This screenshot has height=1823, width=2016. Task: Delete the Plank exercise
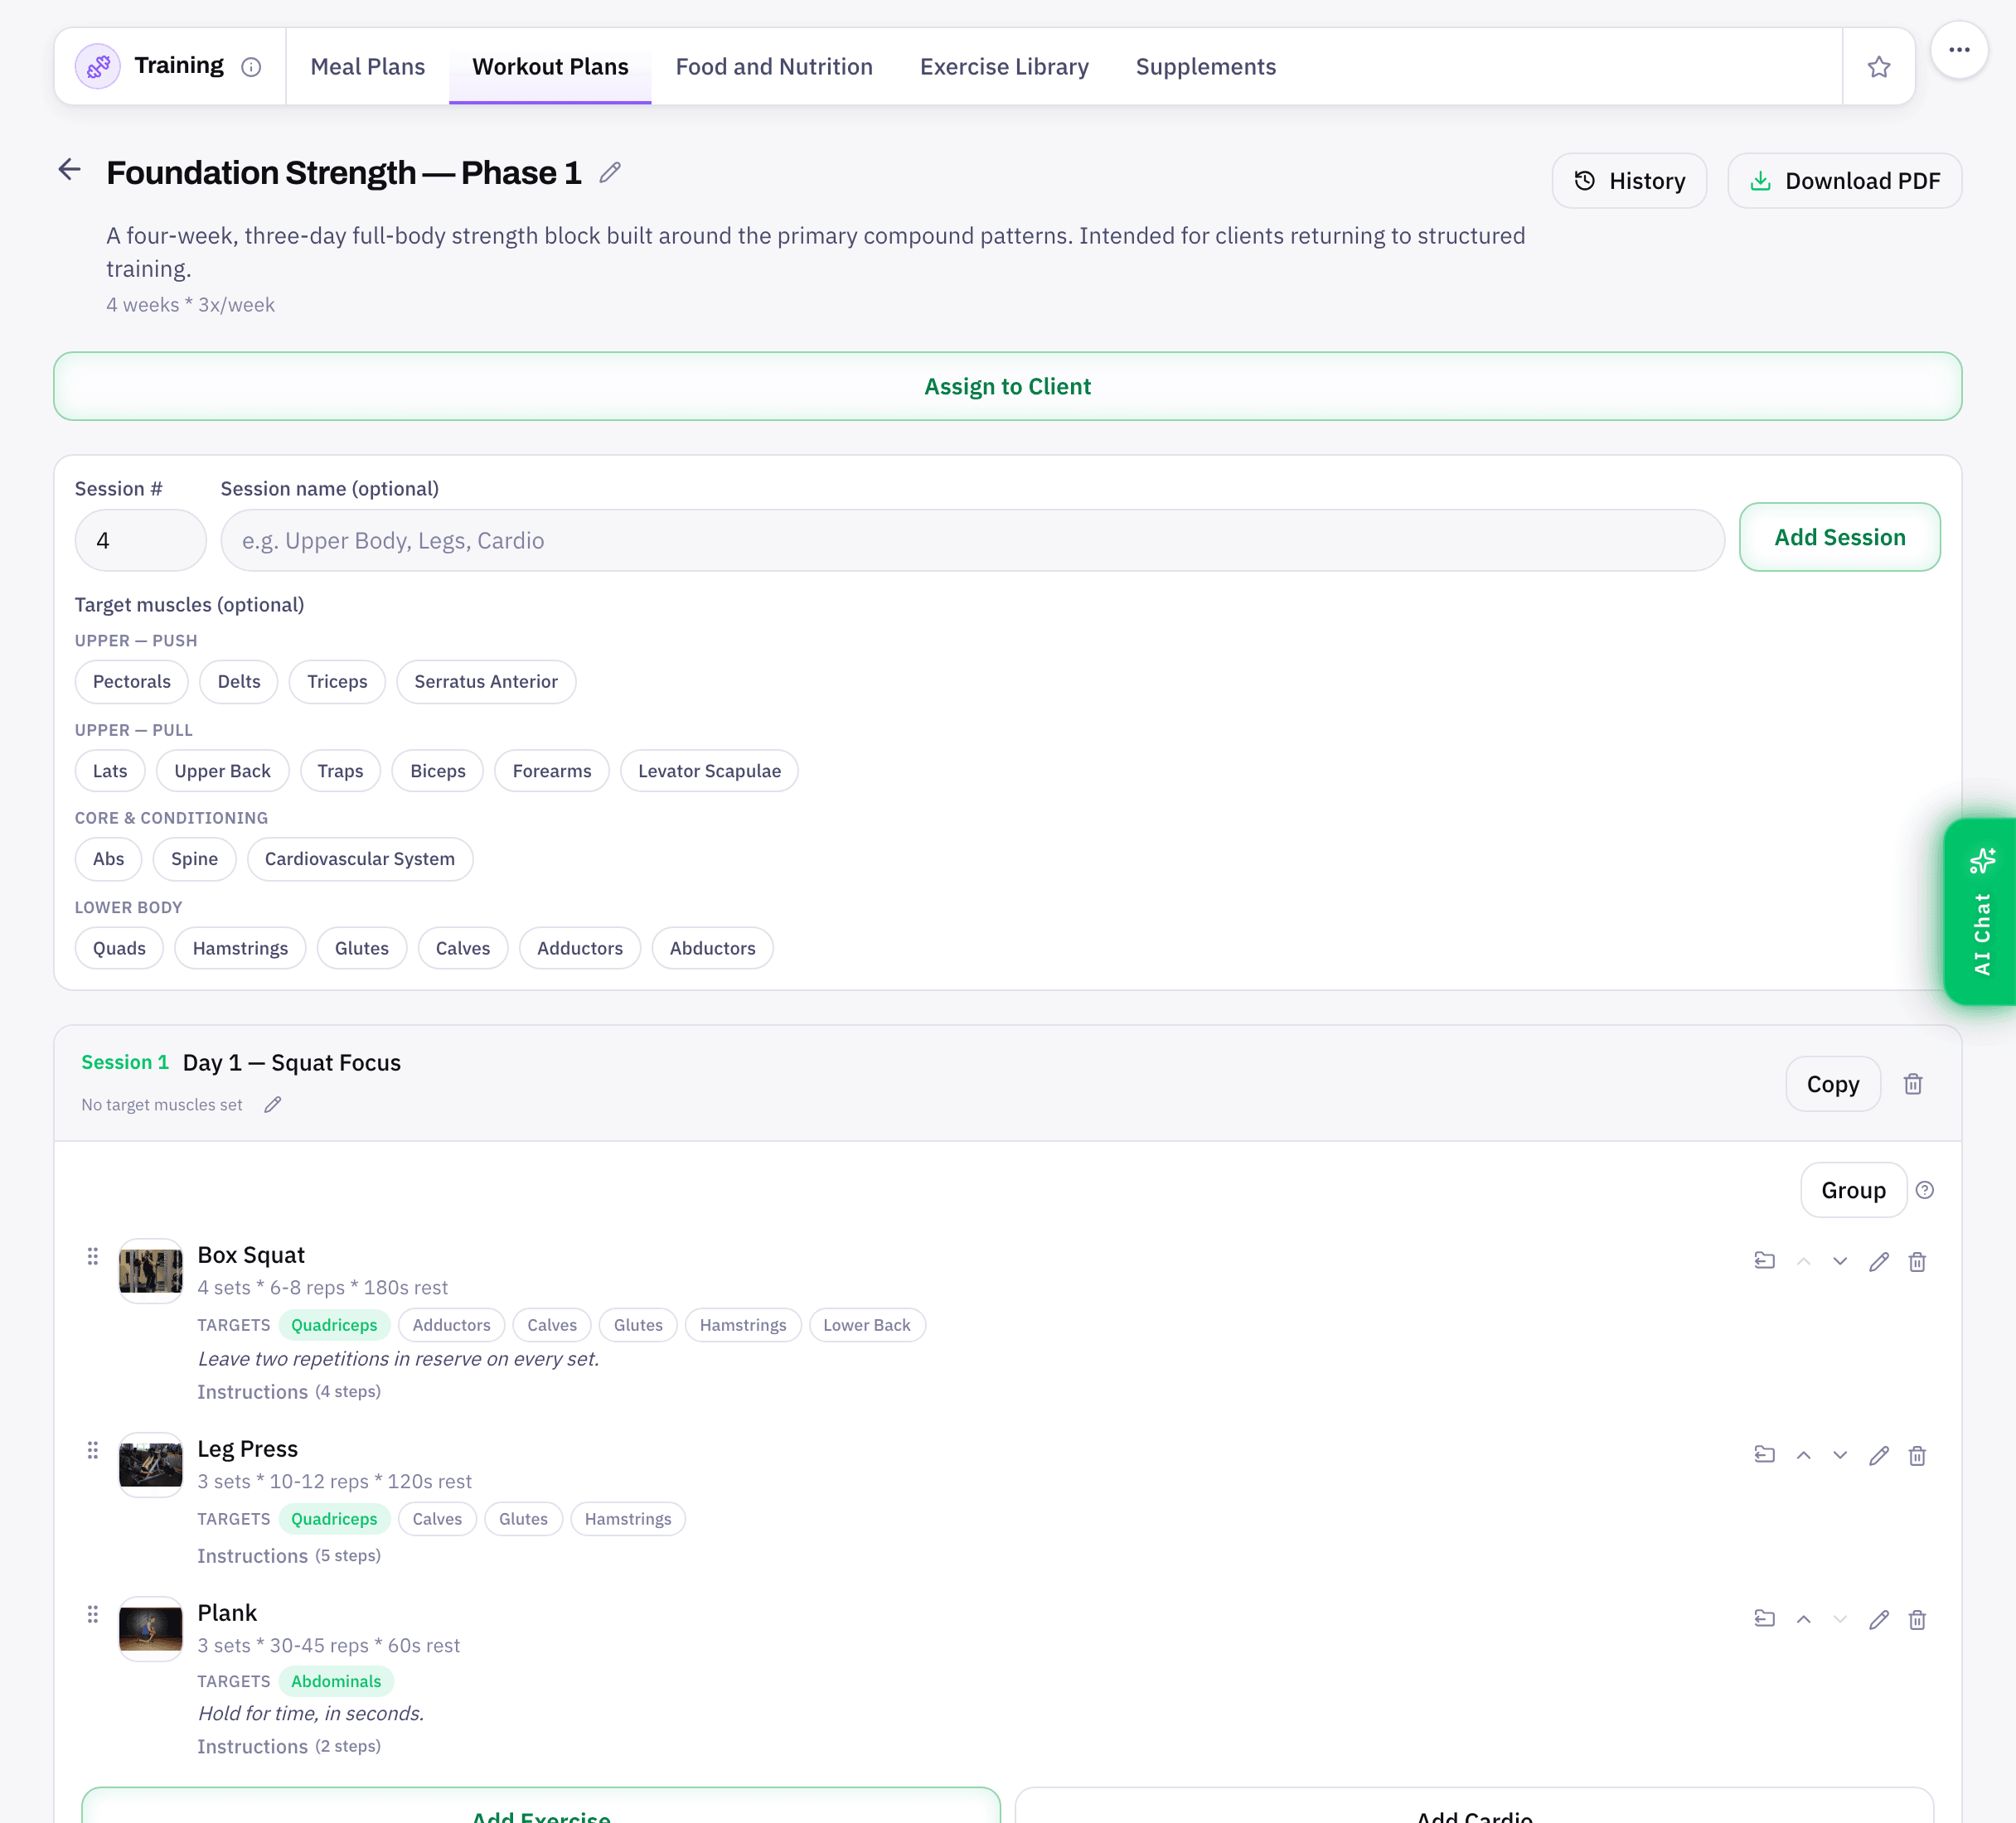pos(1916,1620)
